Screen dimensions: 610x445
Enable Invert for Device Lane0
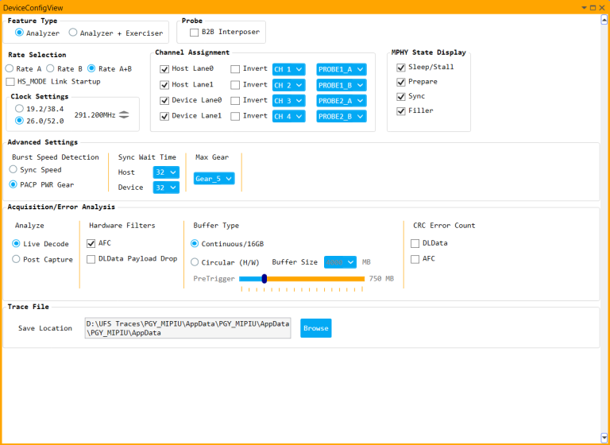(x=235, y=100)
